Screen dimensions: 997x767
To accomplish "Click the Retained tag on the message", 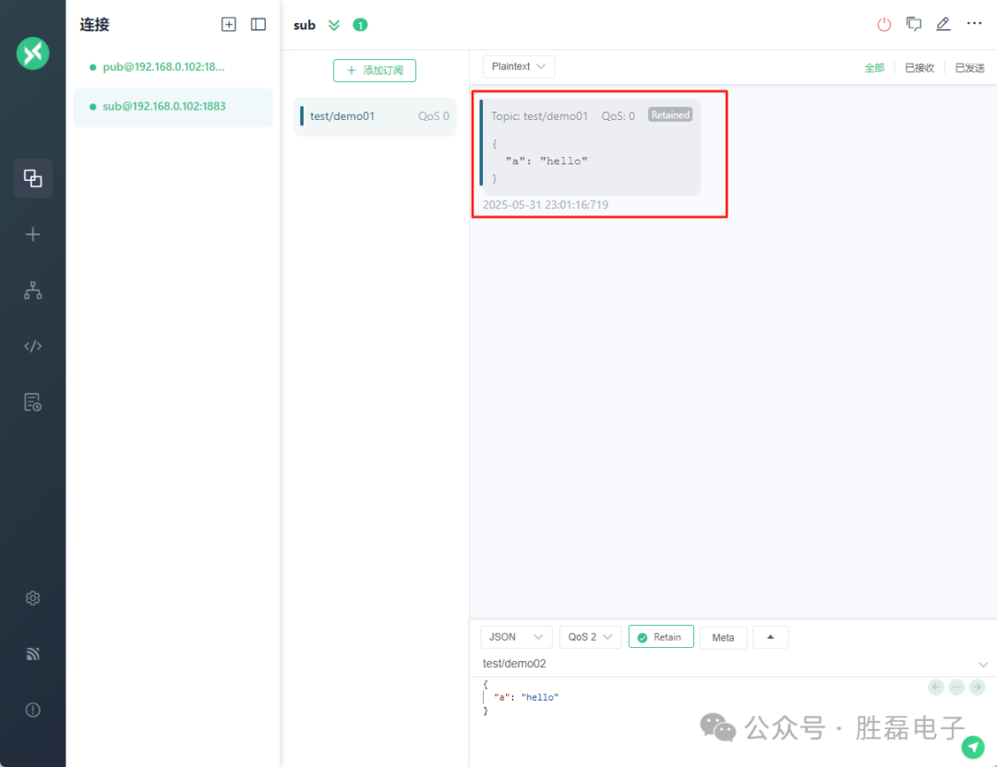I will coord(670,115).
